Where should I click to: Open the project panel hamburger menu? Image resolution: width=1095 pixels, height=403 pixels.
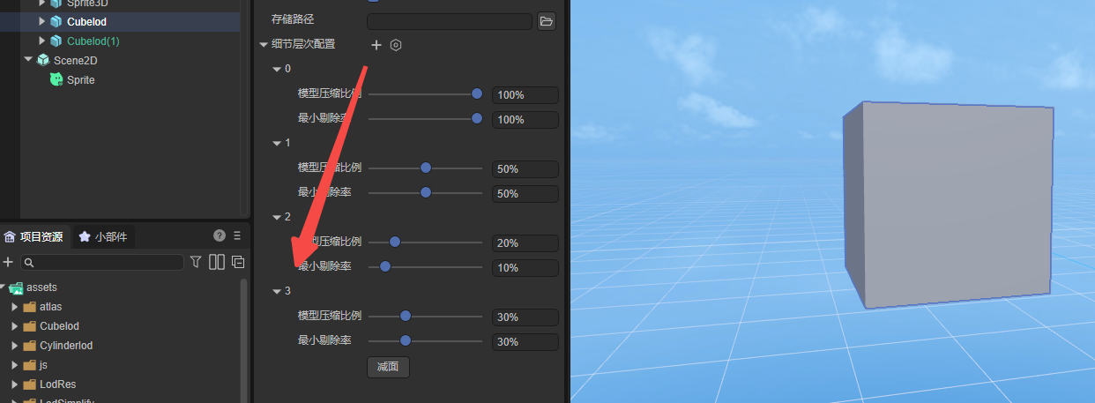pos(237,235)
